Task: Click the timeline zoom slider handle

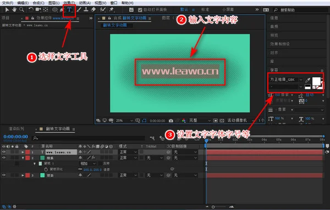Action: click(x=213, y=207)
